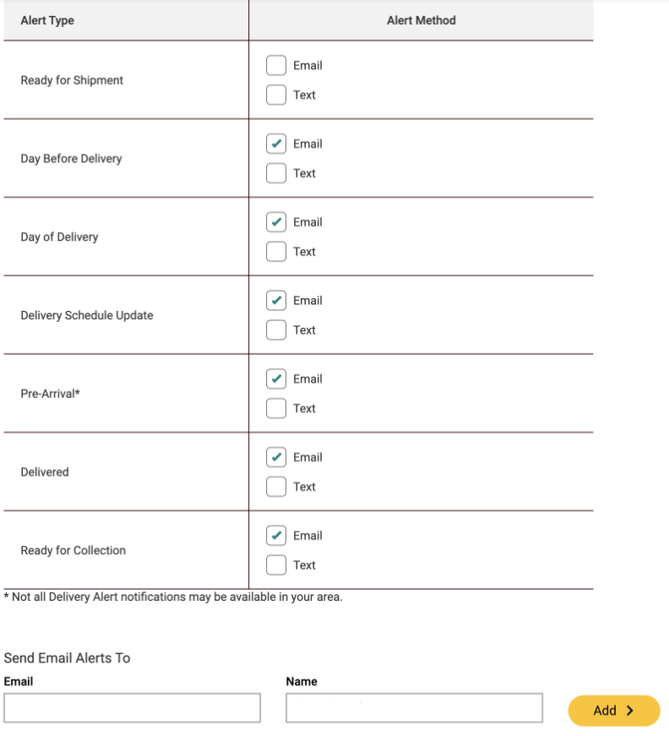
Task: Uncheck Email for Pre-Arrival alert
Action: [x=276, y=379]
